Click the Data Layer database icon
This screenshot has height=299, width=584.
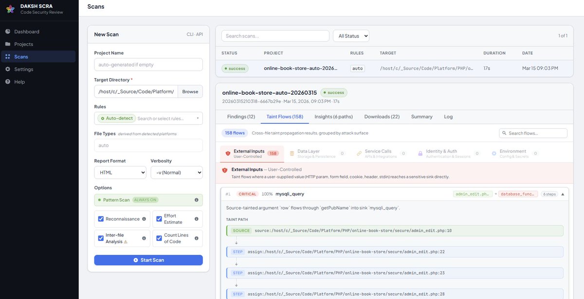(x=292, y=153)
